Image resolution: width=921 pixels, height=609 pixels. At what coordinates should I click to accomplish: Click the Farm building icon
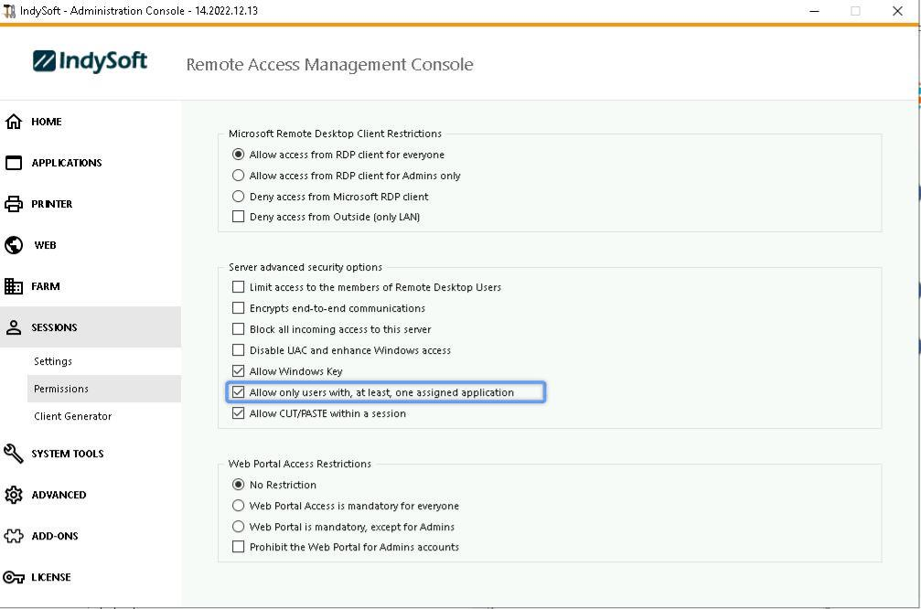(14, 286)
